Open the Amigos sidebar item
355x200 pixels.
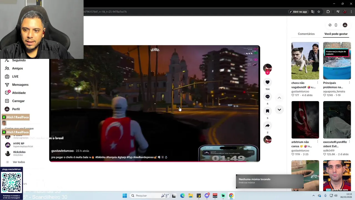[17, 68]
